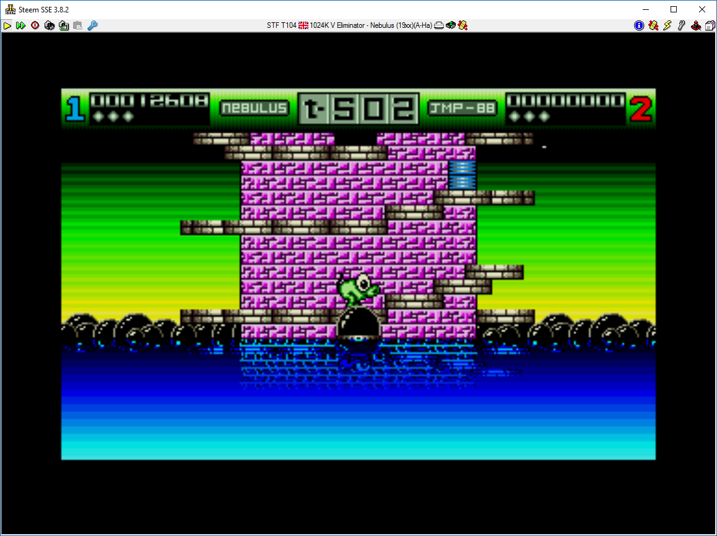
Task: Click the plaster icon beside the status text
Action: [463, 25]
